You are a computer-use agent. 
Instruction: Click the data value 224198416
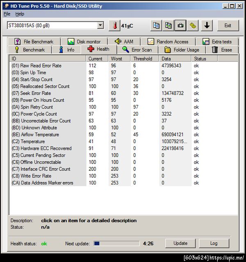173,148
